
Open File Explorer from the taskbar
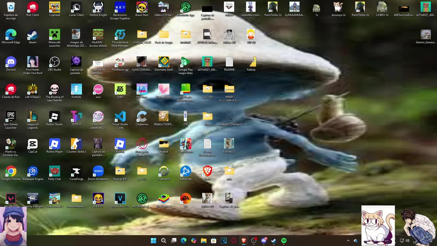point(203,241)
